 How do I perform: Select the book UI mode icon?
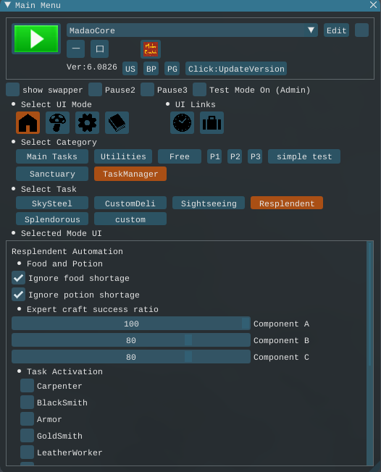(117, 122)
